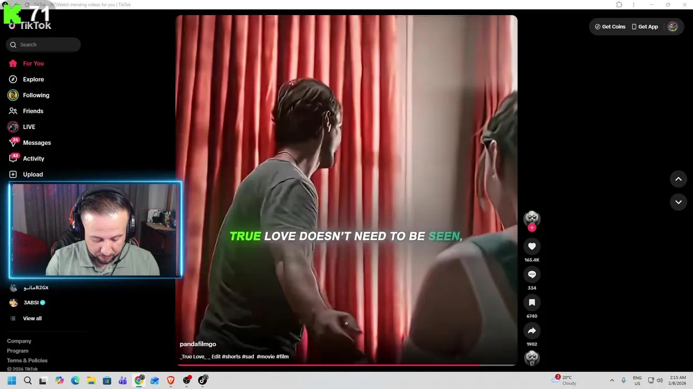Viewport: 693px width, 389px height.
Task: Save video with the bookmark icon
Action: 532,303
